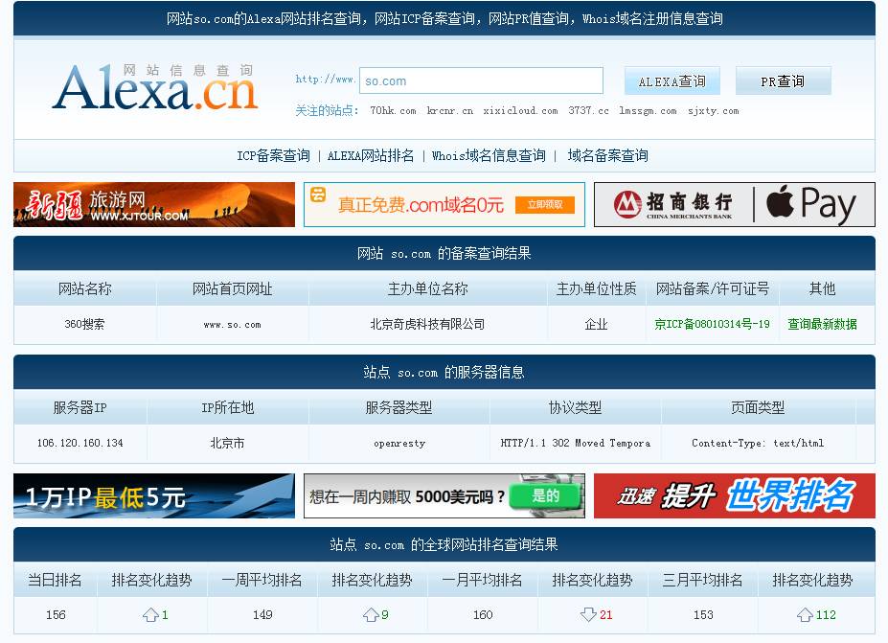Click the Content-Type: text/html cell

[758, 443]
